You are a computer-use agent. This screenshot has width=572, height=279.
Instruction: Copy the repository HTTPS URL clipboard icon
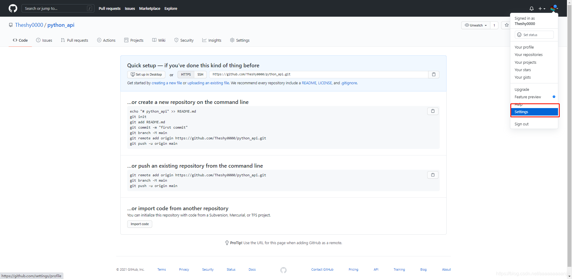click(x=434, y=74)
